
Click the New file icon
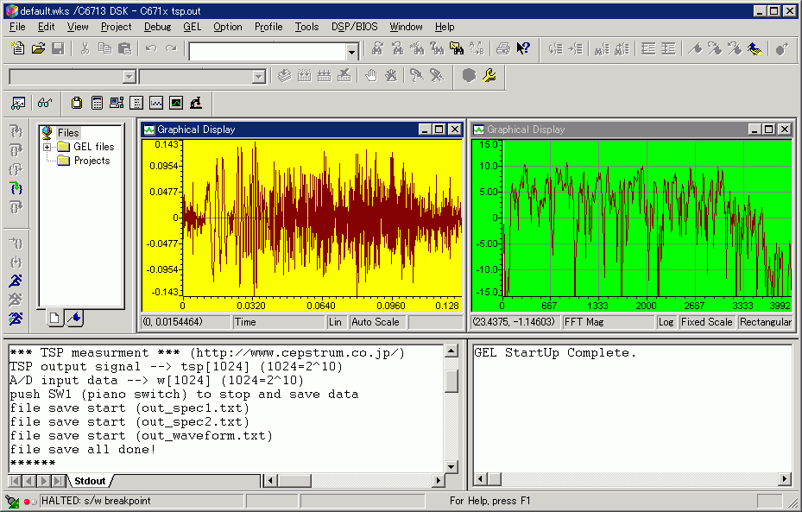(x=18, y=48)
